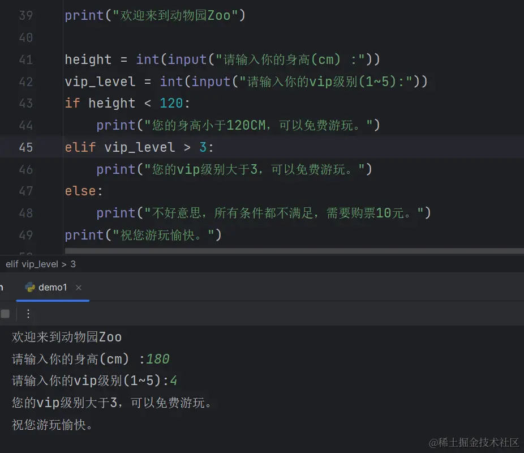Click line number 42 in gutter
Screen dimensions: 524x453
click(x=25, y=82)
